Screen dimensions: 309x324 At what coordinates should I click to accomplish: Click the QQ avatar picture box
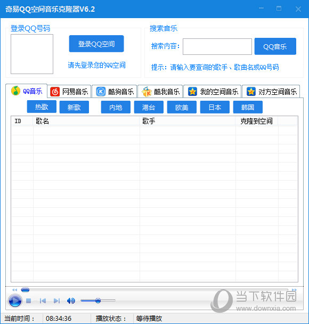tap(32, 54)
